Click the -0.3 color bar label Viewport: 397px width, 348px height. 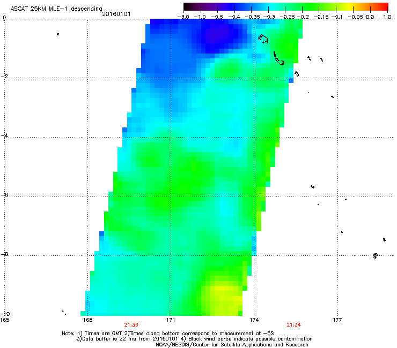[x=269, y=17]
